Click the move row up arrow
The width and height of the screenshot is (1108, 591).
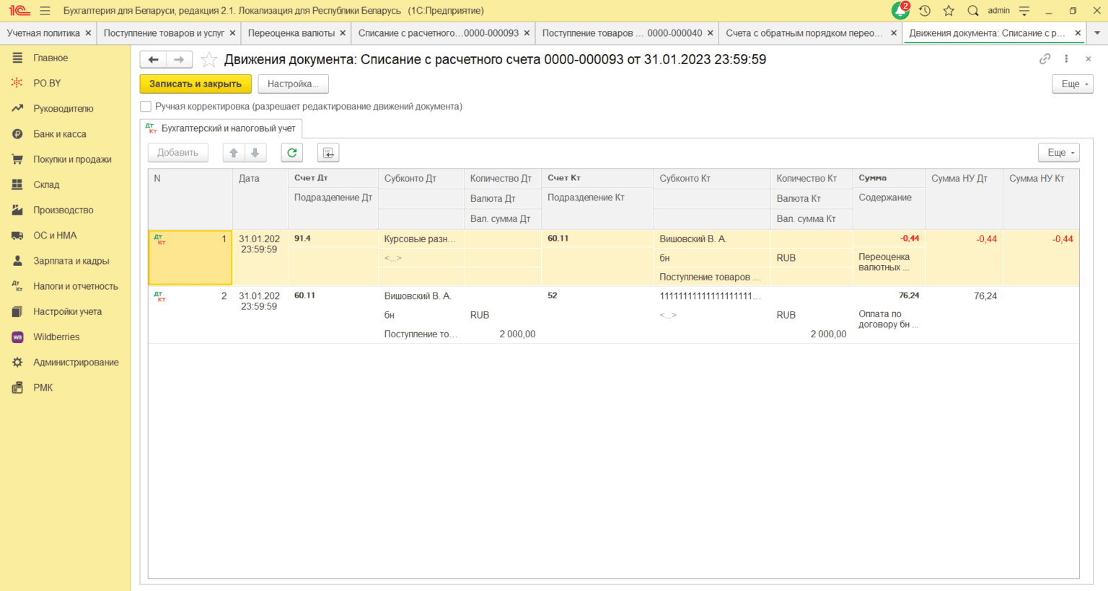pos(234,153)
